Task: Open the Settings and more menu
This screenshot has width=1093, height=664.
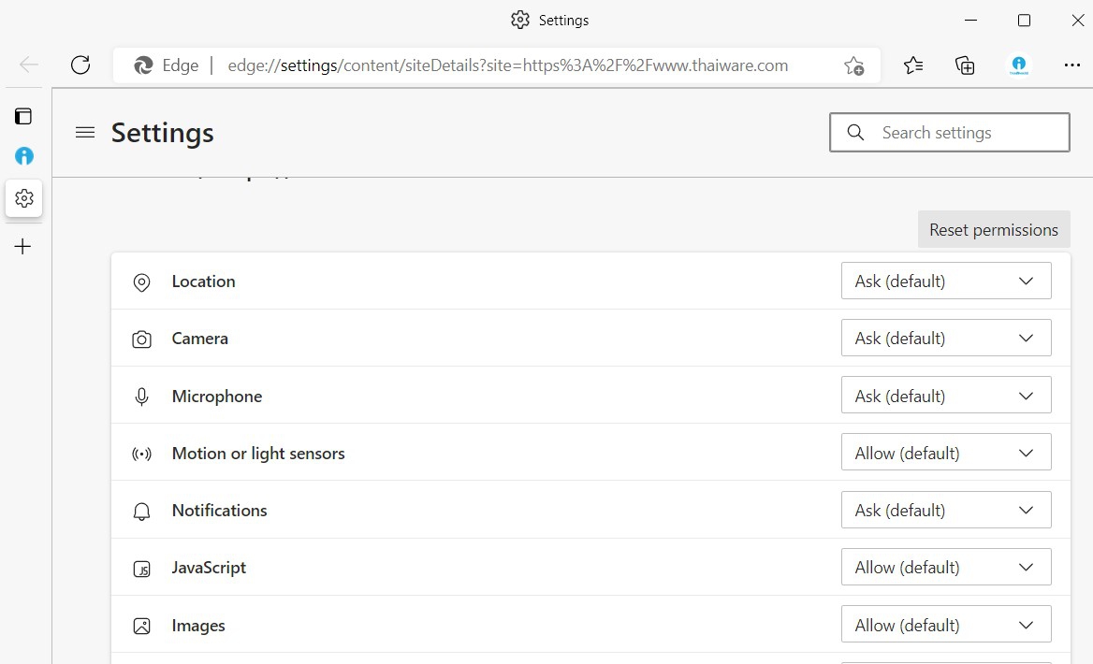Action: (x=1071, y=65)
